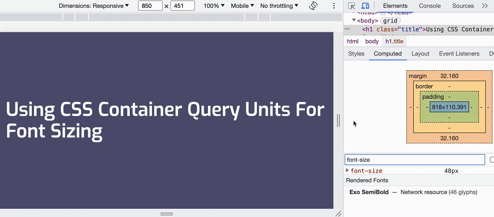Screen dimensions: 494x217
Task: Click the rotate device orientation icon
Action: tap(313, 6)
